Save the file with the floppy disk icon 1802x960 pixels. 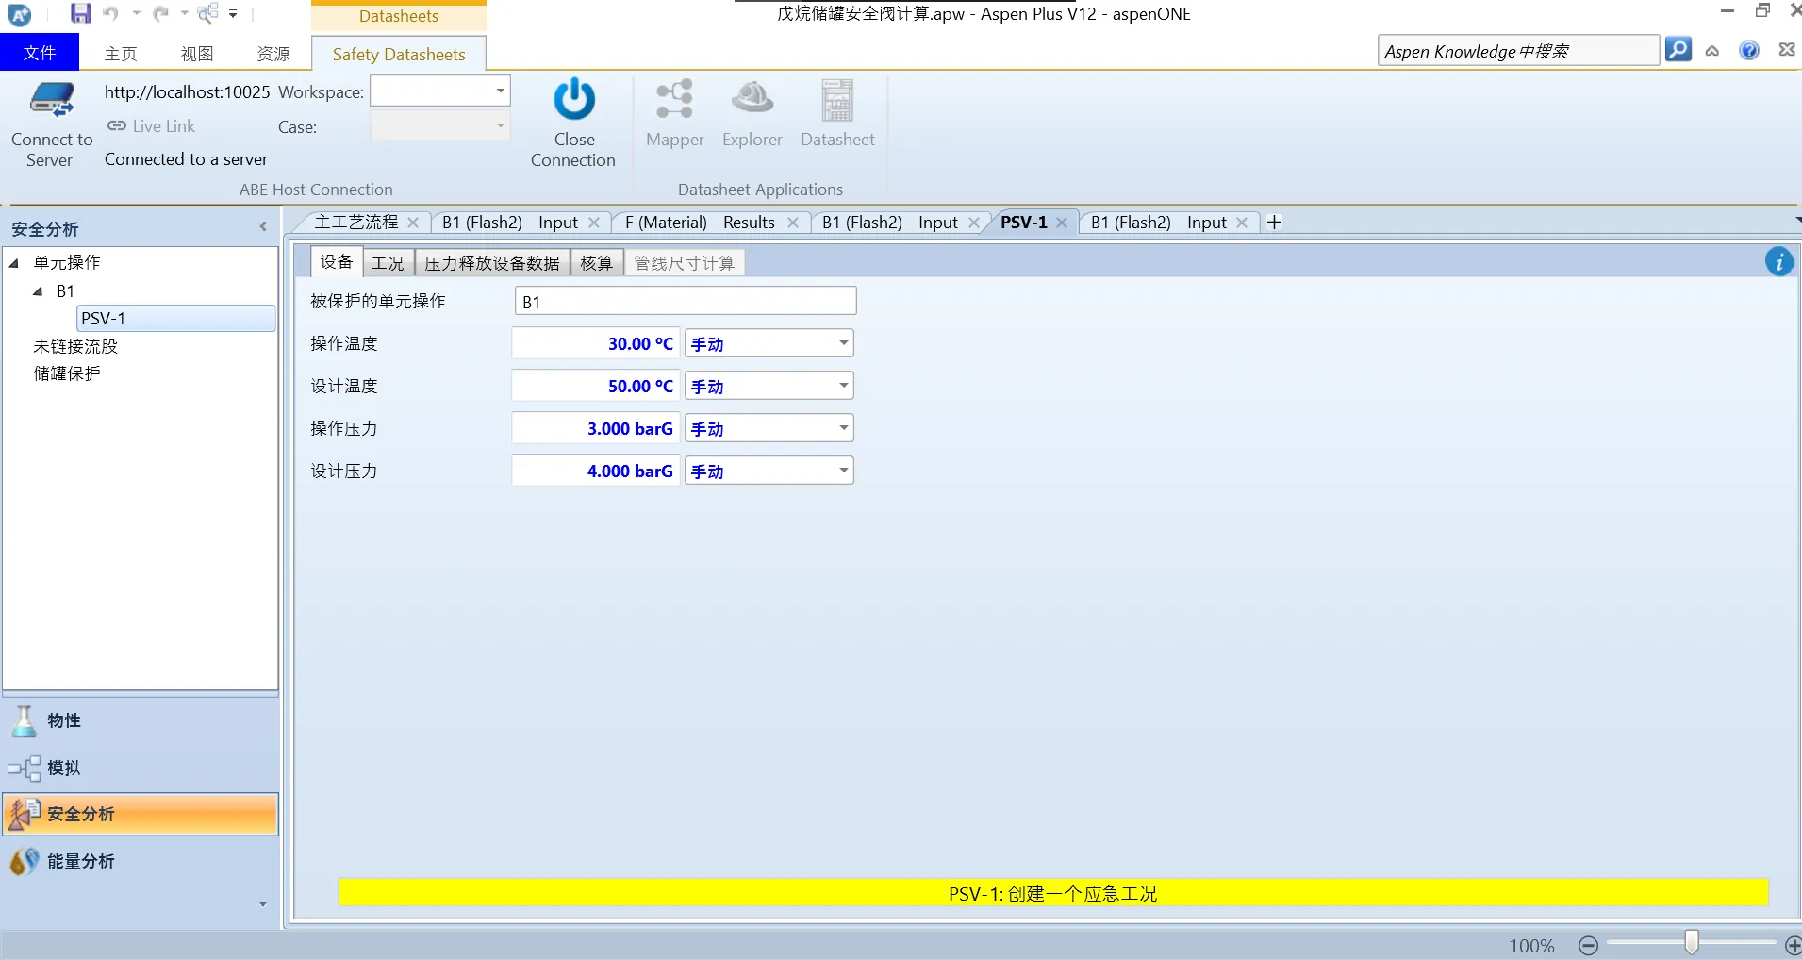81,13
